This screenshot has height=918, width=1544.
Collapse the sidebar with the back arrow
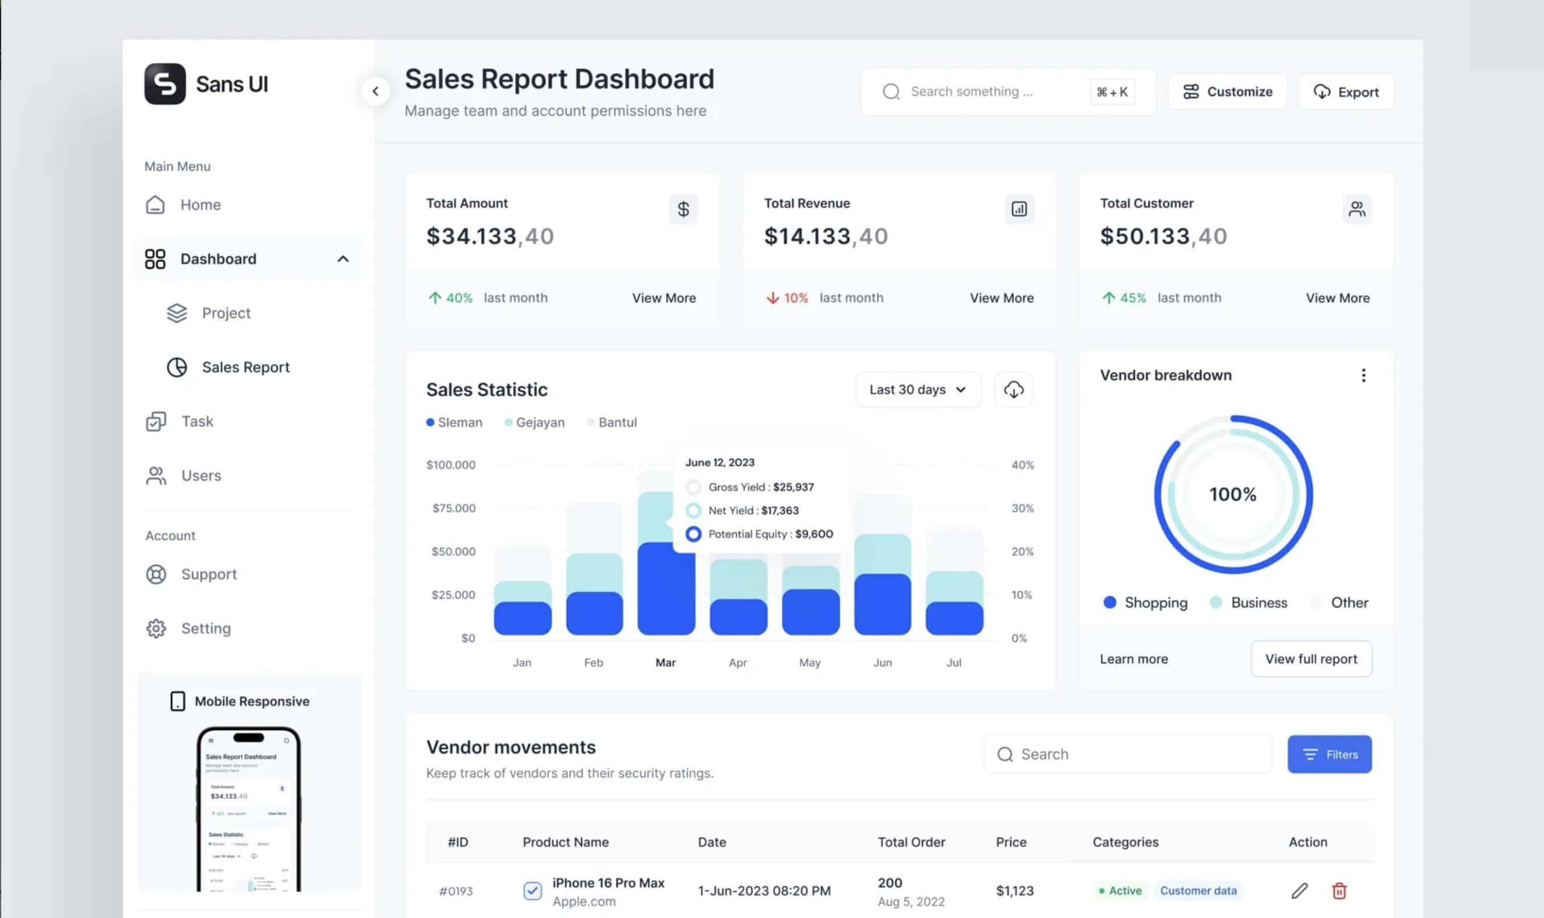[x=375, y=91]
